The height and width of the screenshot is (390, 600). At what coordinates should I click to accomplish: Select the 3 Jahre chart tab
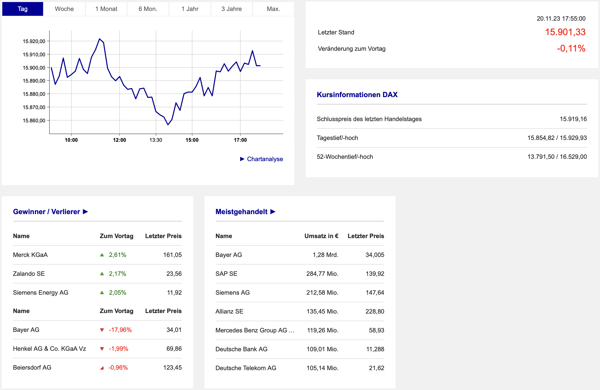pos(231,9)
